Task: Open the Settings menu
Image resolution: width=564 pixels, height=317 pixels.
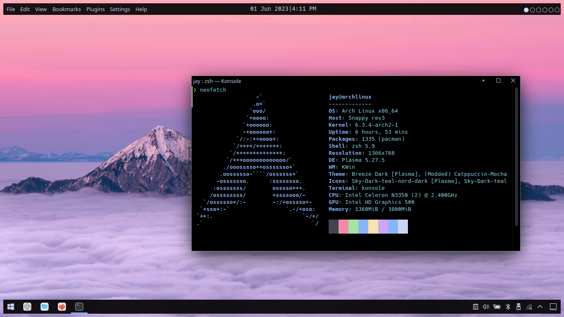Action: (120, 9)
